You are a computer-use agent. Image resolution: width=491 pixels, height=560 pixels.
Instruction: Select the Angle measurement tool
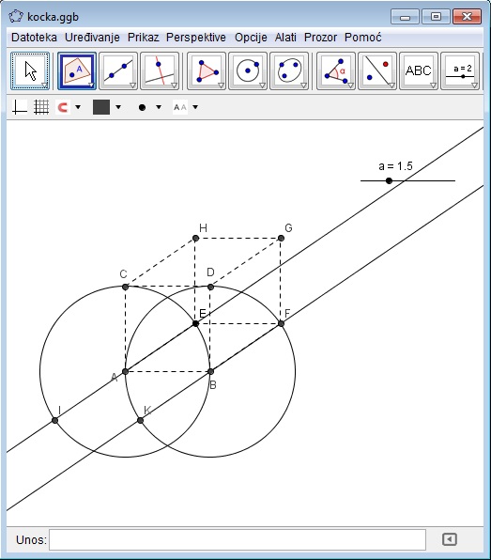click(x=336, y=70)
